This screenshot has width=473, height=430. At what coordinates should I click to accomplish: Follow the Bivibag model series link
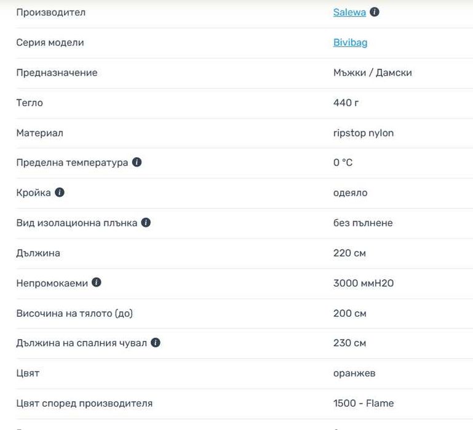(x=350, y=42)
